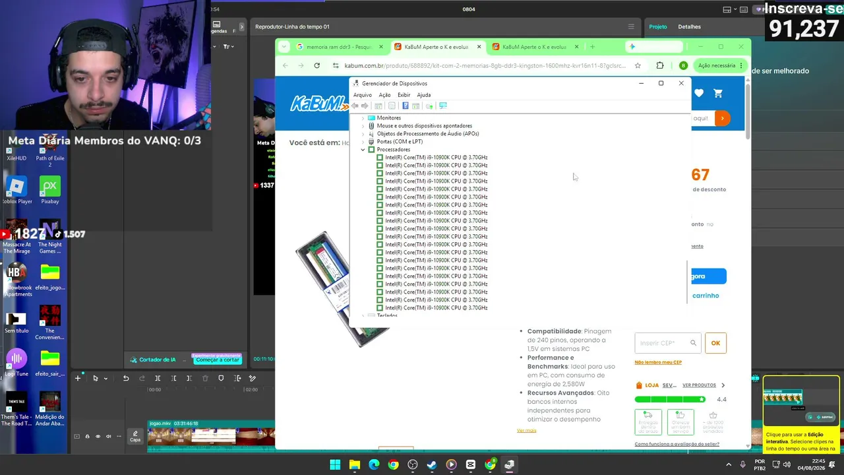Expand Objetos de Processamento de Áudio node
844x475 pixels.
(x=363, y=134)
